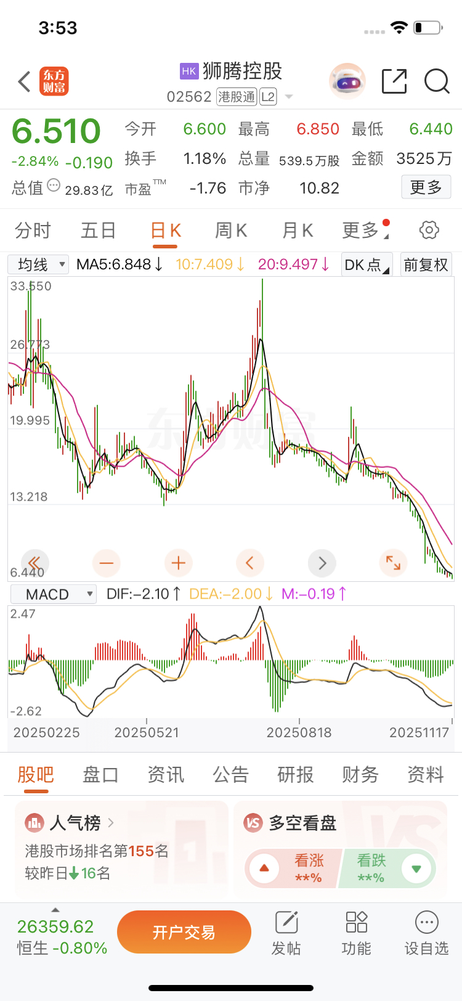462x1001 pixels.
Task: Open the MACD indicator dropdown
Action: pyautogui.click(x=54, y=594)
